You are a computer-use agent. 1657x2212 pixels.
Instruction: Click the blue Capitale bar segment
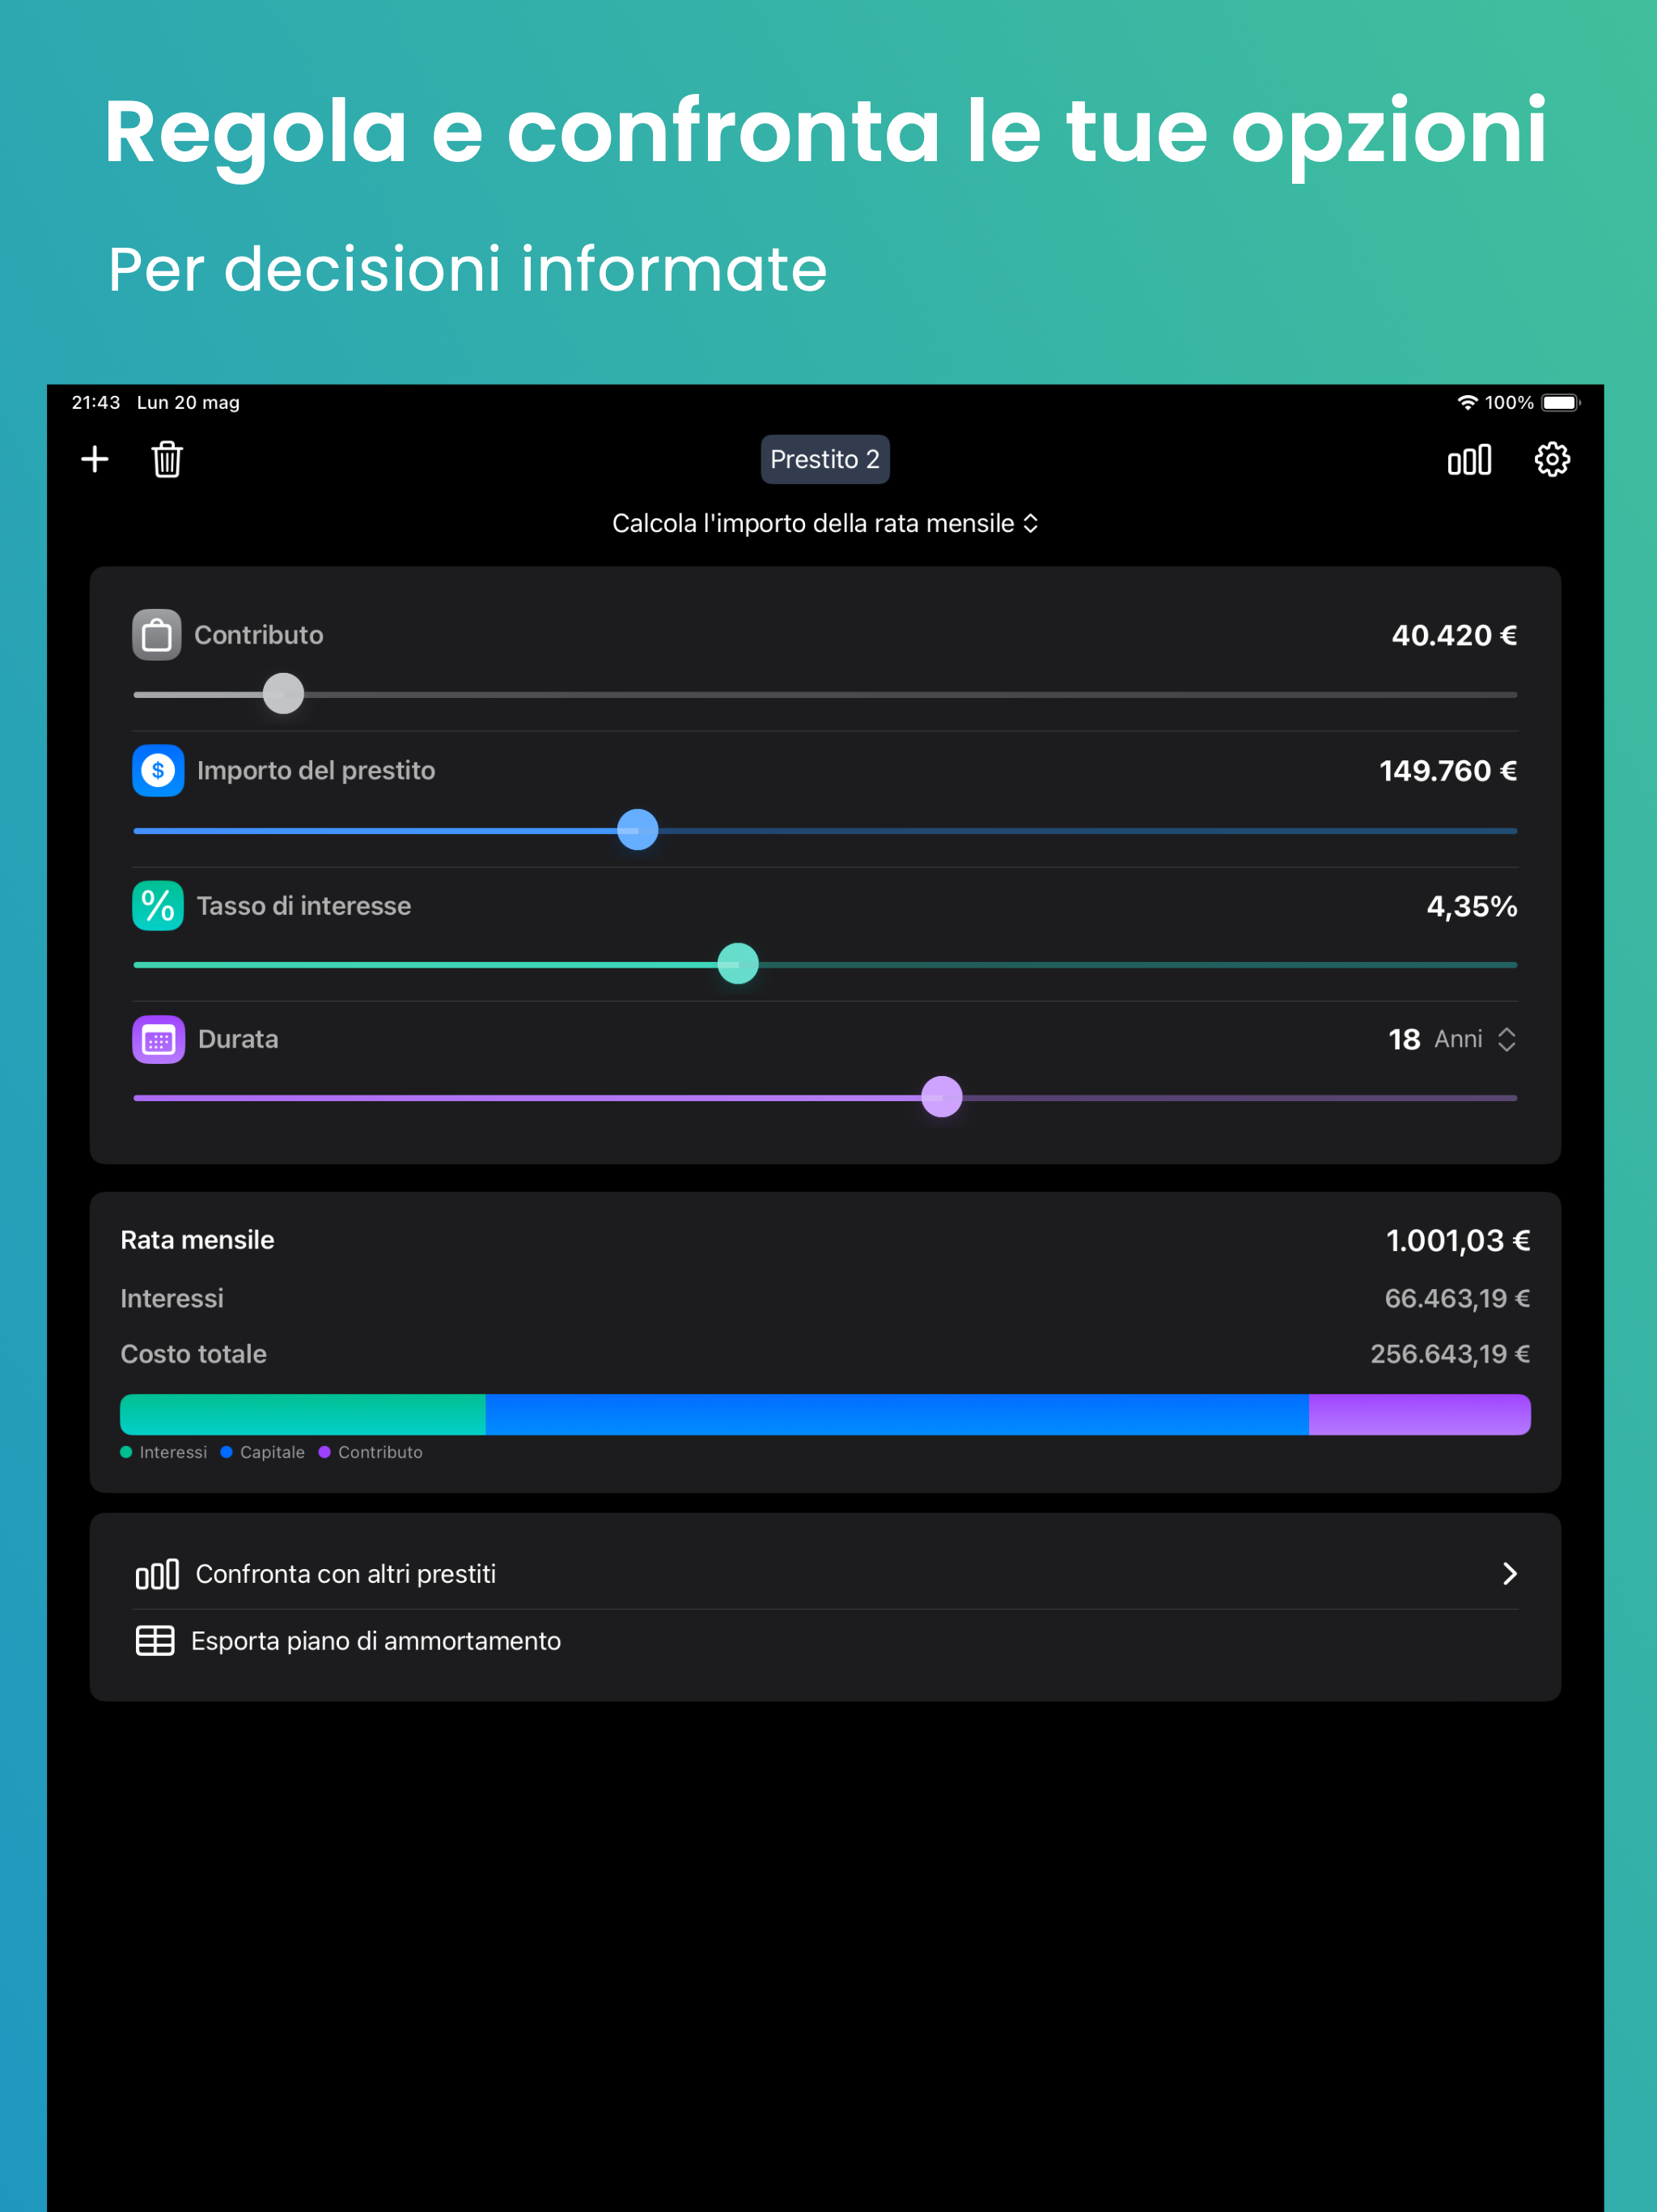(x=897, y=1414)
